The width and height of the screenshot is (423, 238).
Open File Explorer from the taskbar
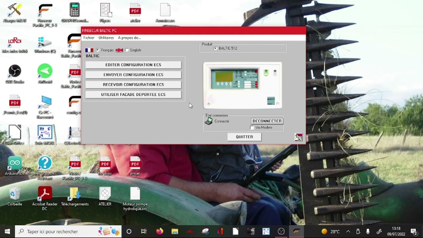click(175, 231)
